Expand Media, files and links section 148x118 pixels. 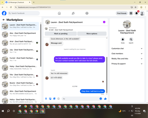point(127,59)
